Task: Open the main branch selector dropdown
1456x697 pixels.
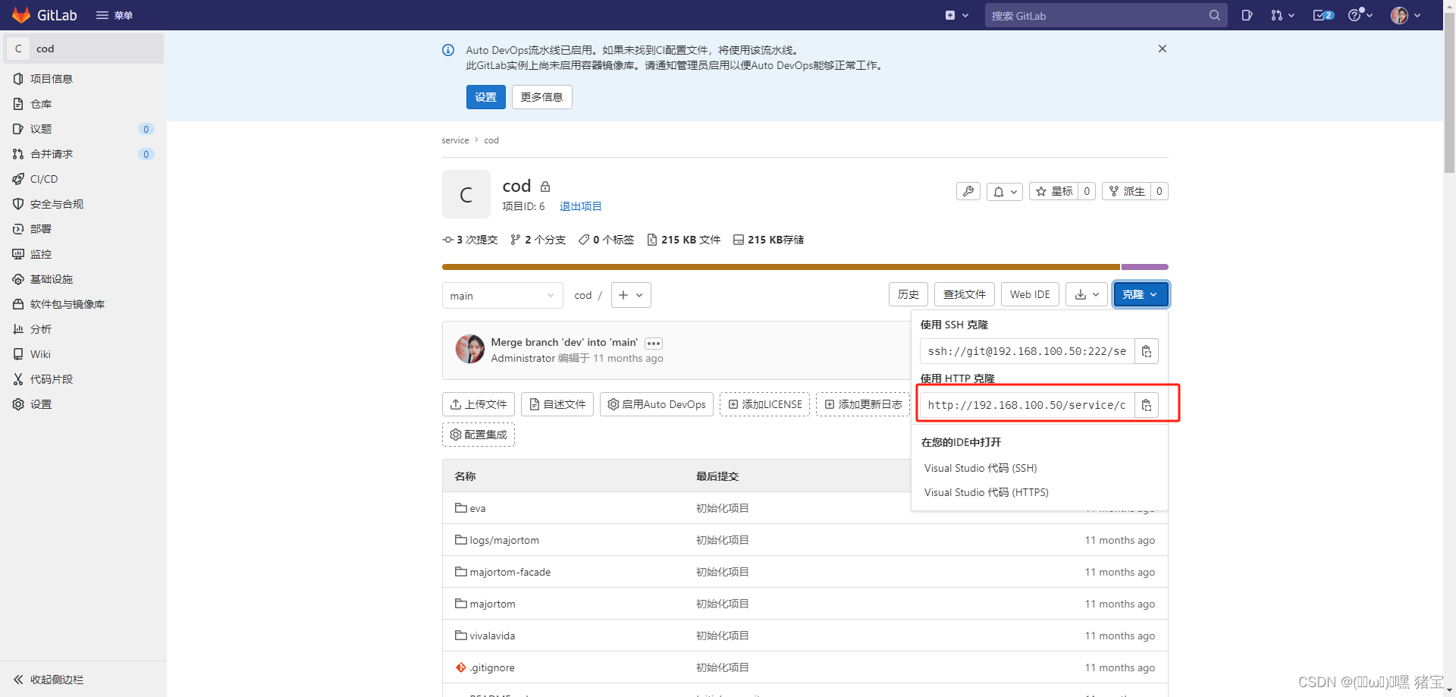Action: tap(502, 296)
